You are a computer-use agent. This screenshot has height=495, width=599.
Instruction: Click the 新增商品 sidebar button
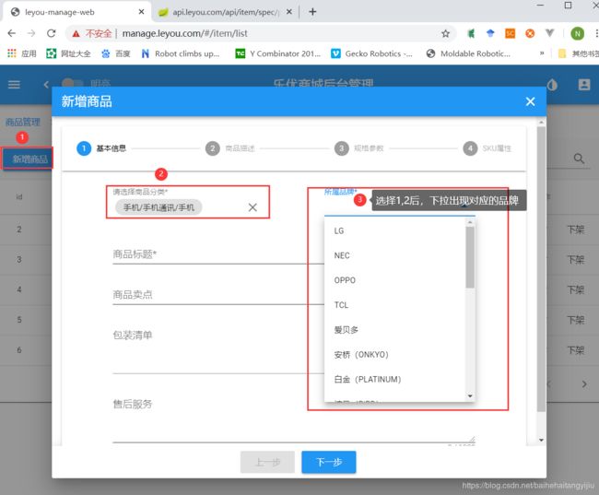tap(28, 159)
